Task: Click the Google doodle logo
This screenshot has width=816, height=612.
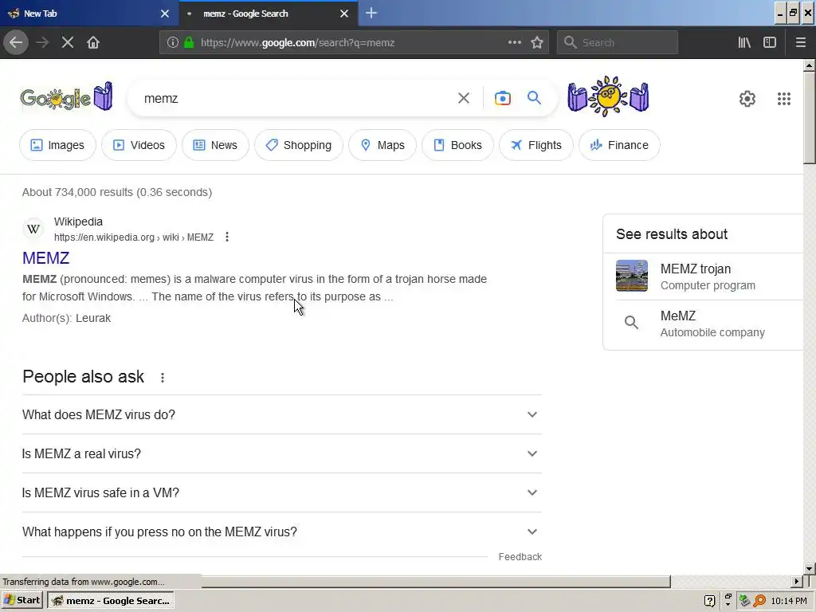Action: (x=66, y=96)
